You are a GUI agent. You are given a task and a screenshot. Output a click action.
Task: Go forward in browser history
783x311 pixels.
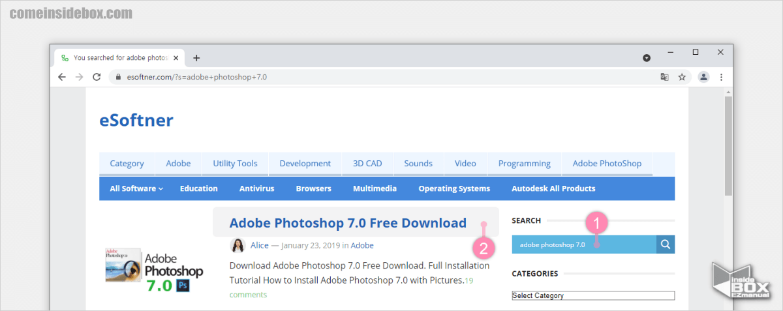point(79,77)
